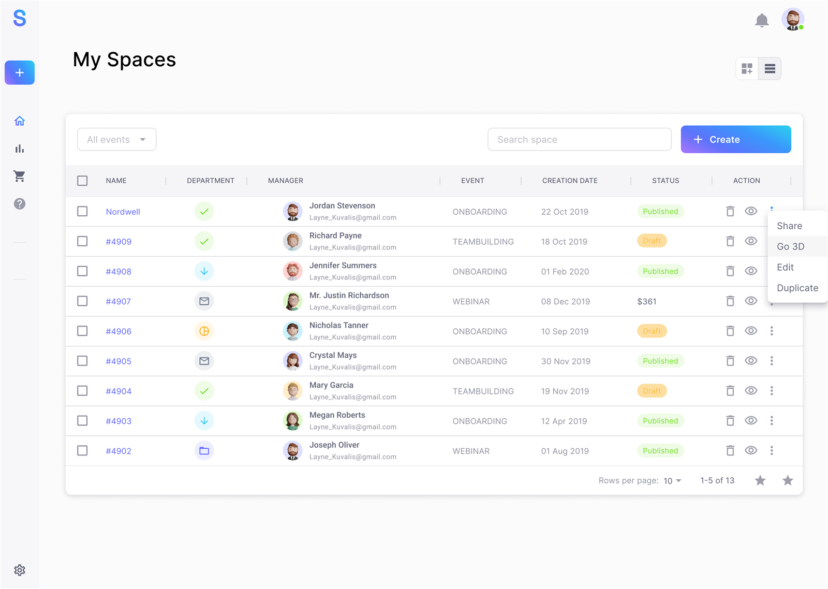Toggle eye visibility for #4904
The width and height of the screenshot is (828, 589).
pyautogui.click(x=751, y=391)
